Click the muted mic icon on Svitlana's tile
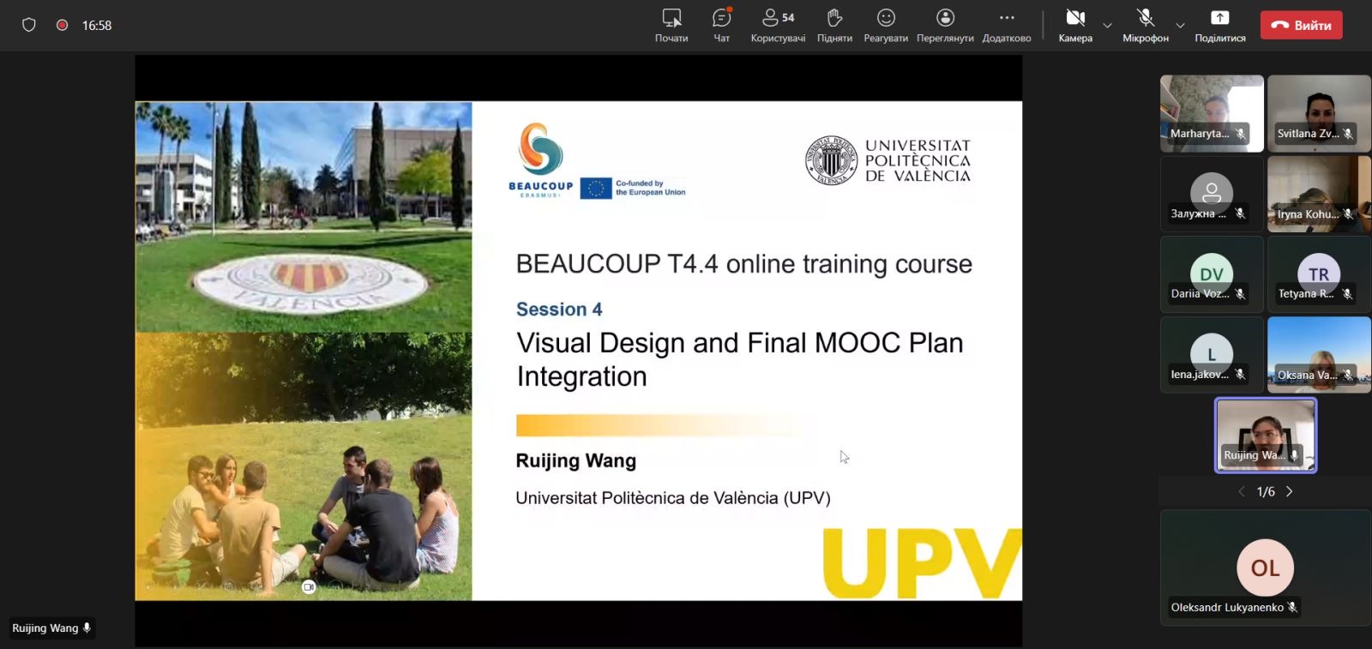1372x649 pixels. click(1348, 134)
